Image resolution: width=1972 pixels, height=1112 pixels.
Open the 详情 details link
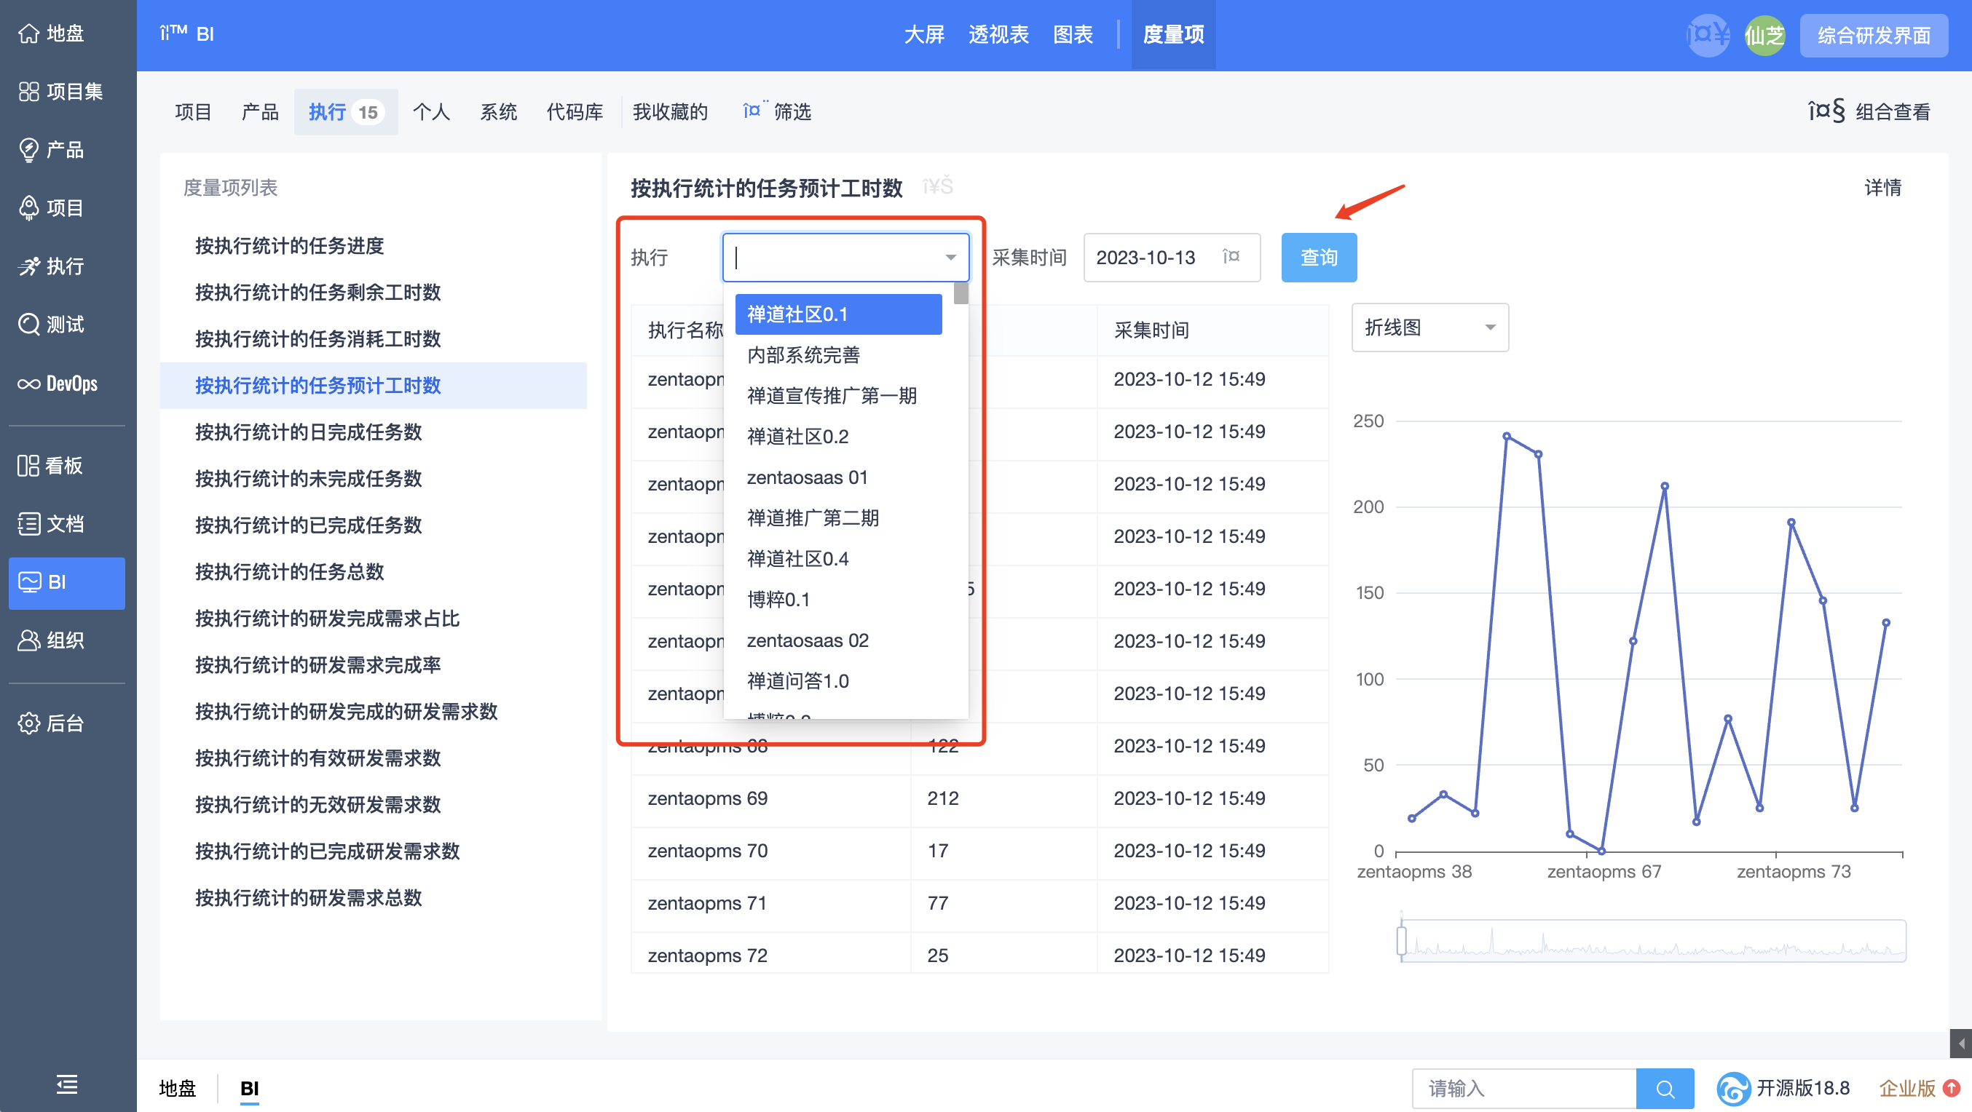[1882, 187]
